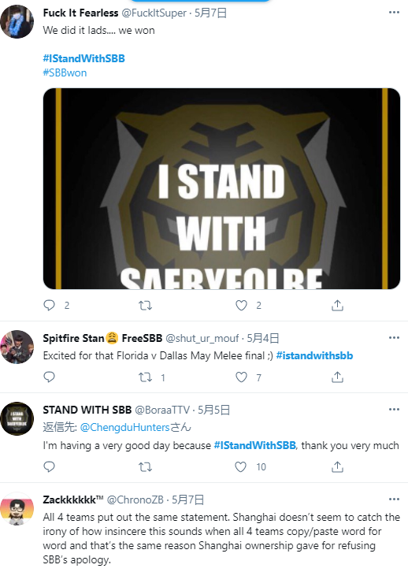Image resolution: width=408 pixels, height=572 pixels.
Task: Like the Spitfire Stan tweet
Action: pyautogui.click(x=241, y=377)
